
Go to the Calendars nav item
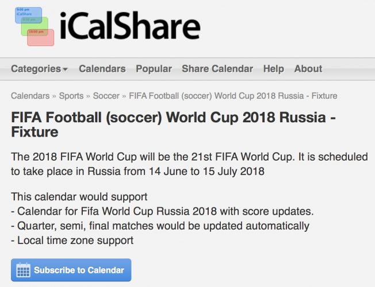[102, 69]
